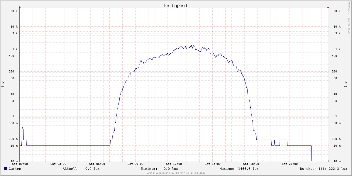Click the left vertical lux axis title
The image size is (352, 176).
(3, 84)
